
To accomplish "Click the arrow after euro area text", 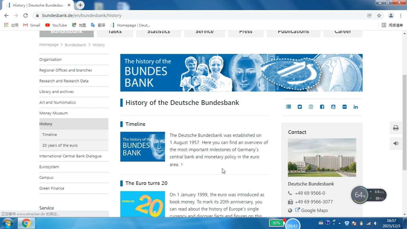I will pyautogui.click(x=182, y=164).
